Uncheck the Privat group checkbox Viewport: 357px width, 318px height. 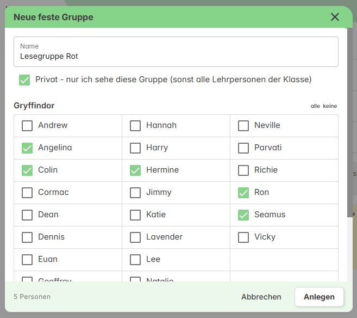pyautogui.click(x=24, y=80)
